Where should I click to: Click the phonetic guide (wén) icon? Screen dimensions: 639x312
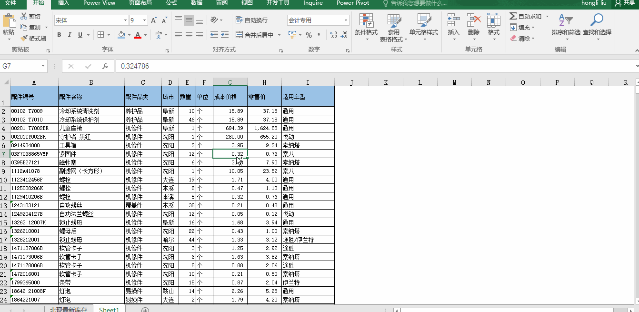click(158, 35)
